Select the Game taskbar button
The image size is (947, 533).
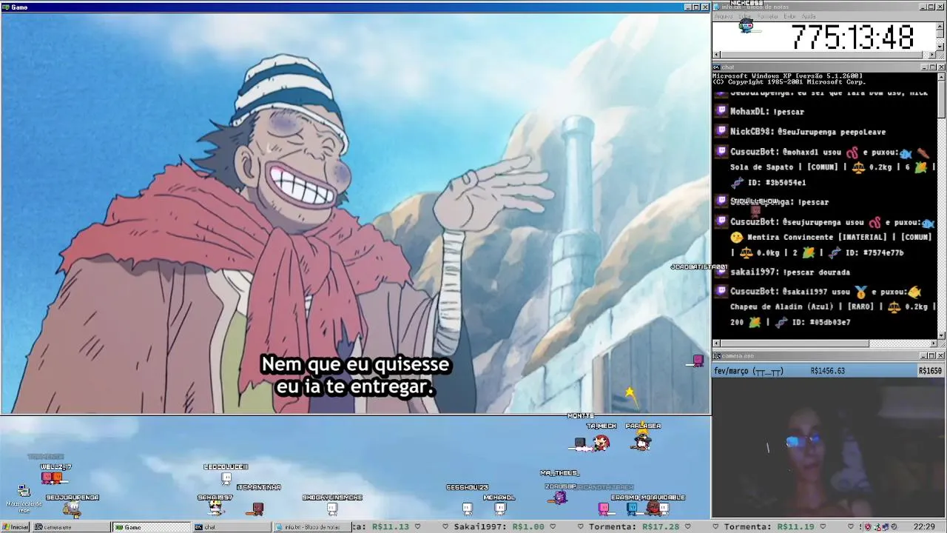click(152, 527)
